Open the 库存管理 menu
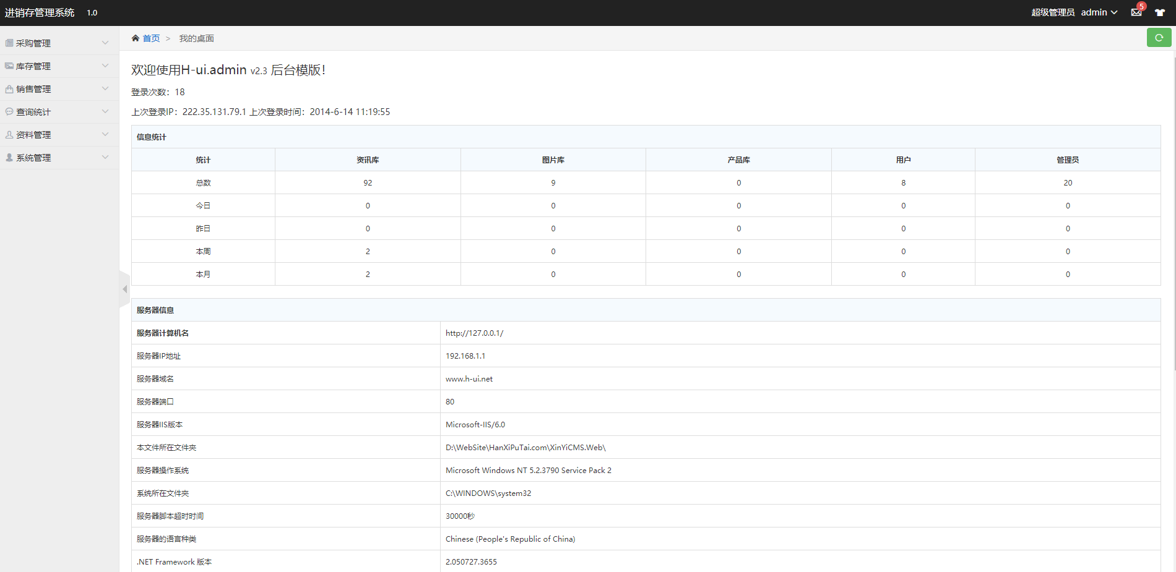The image size is (1176, 572). [x=59, y=66]
